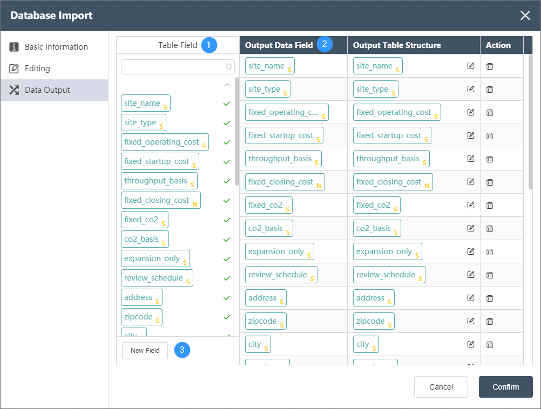Confirm the database import

click(x=505, y=387)
